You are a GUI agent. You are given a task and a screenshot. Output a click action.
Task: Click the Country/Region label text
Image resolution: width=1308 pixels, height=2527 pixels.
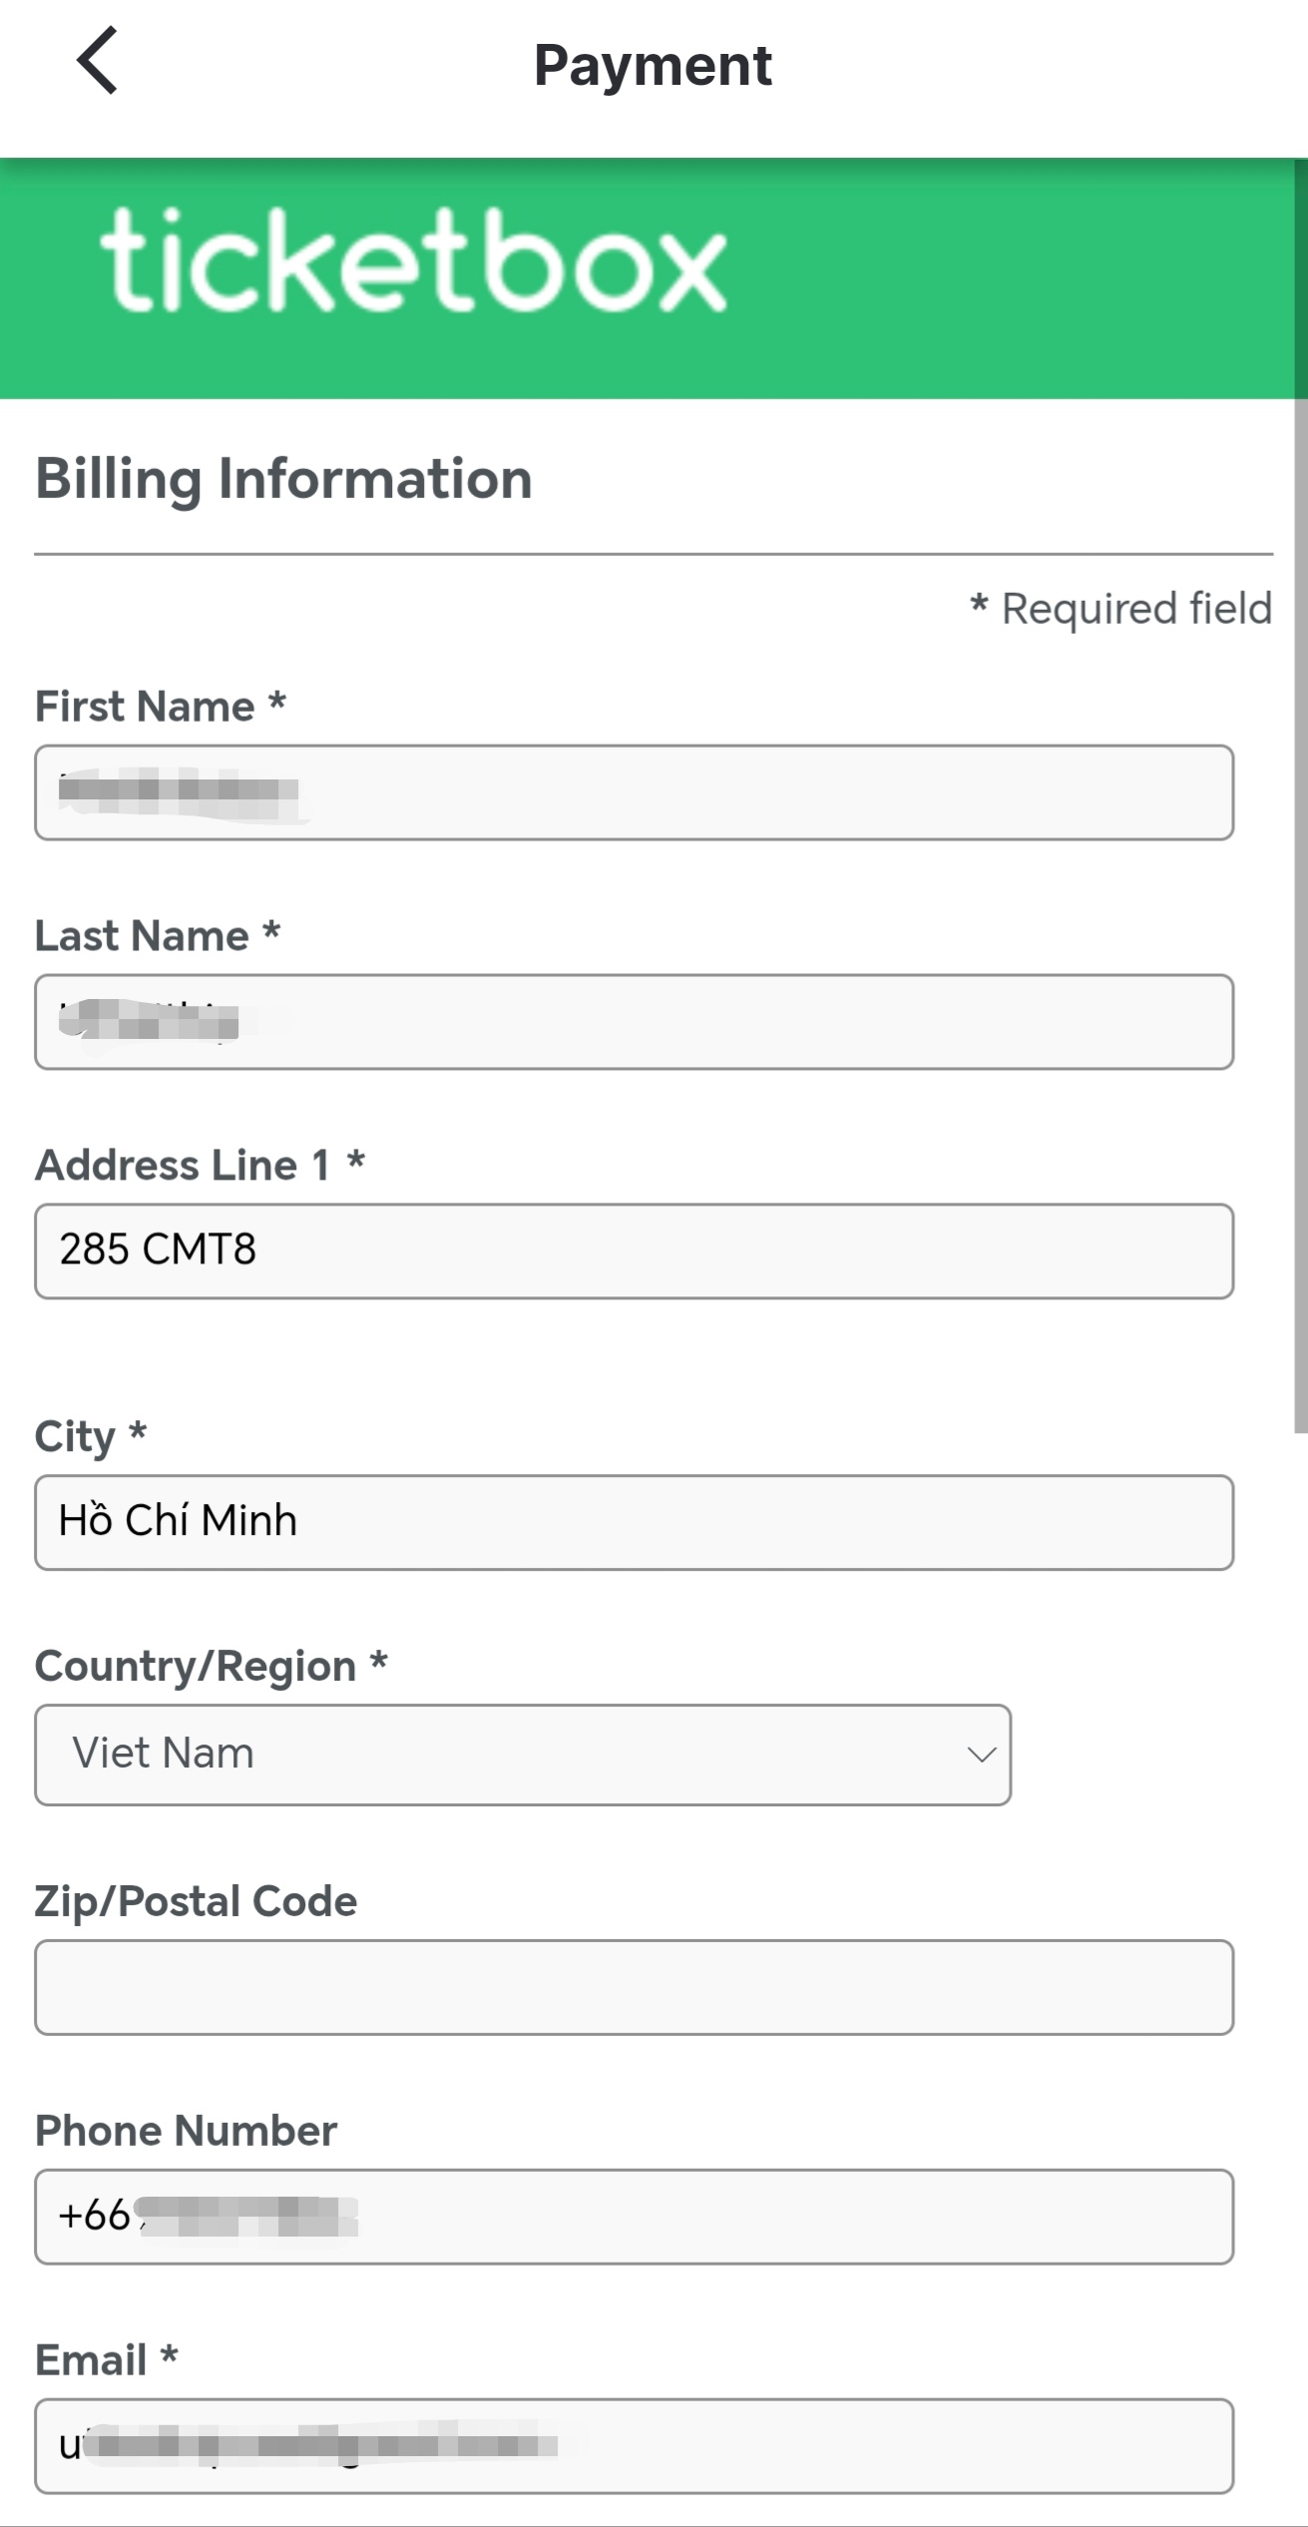pyautogui.click(x=196, y=1666)
